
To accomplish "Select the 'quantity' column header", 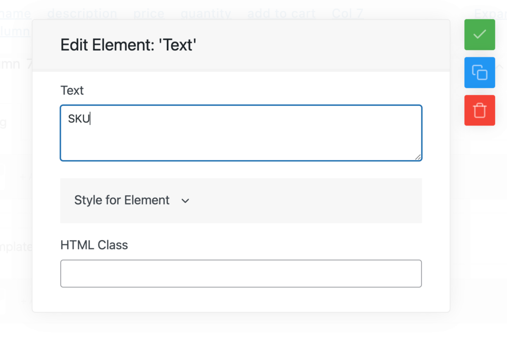I will click(x=205, y=13).
